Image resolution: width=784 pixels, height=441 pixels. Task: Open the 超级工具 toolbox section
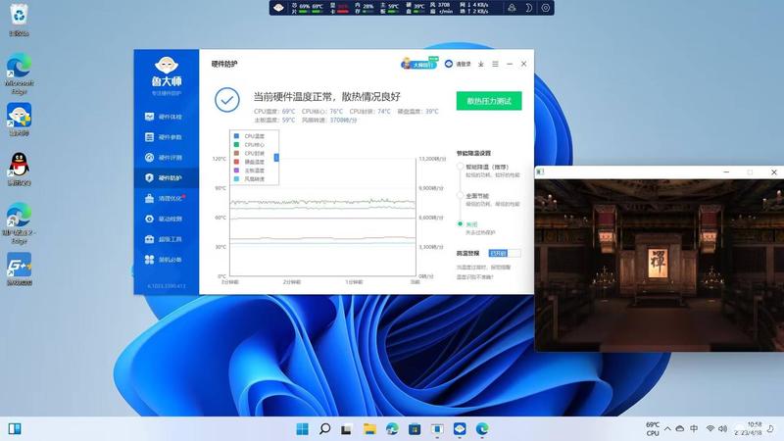tap(165, 239)
